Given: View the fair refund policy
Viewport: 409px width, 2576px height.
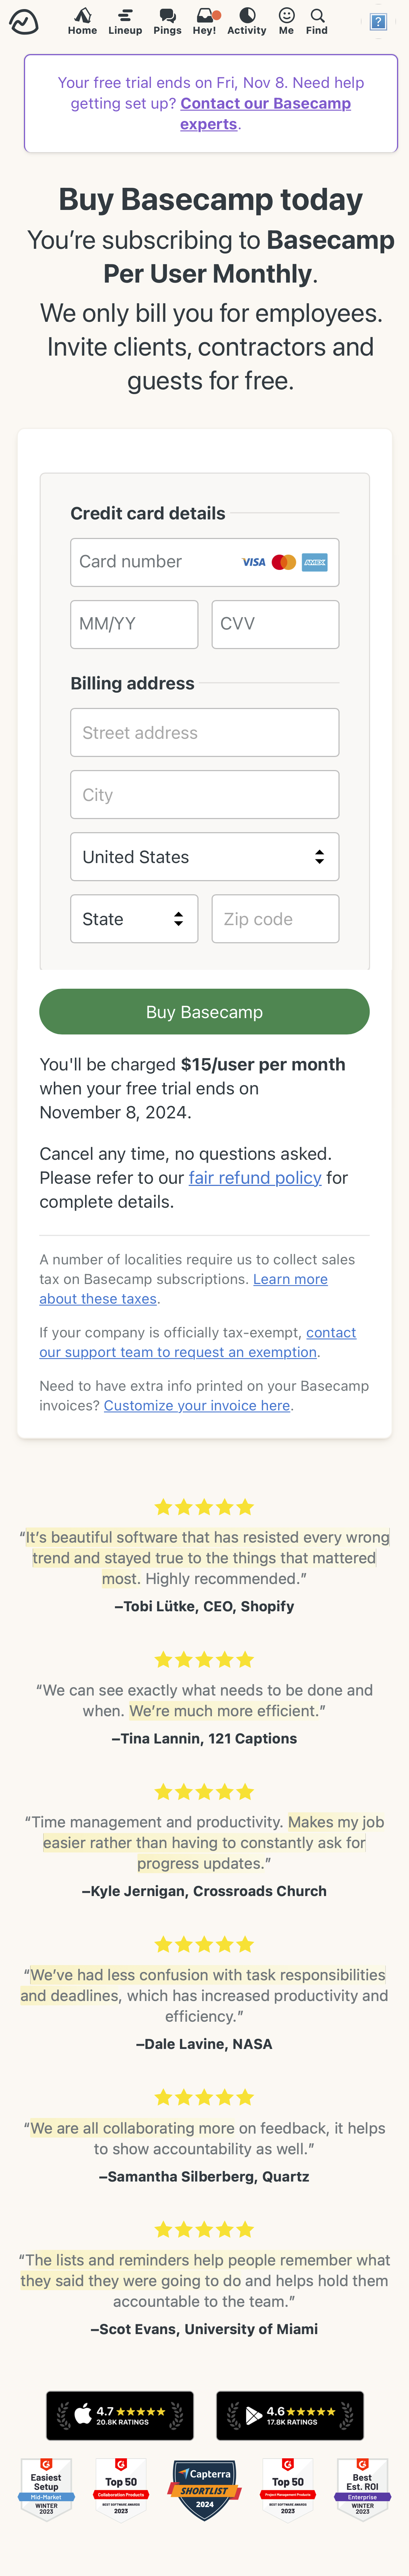Looking at the screenshot, I should (254, 1177).
